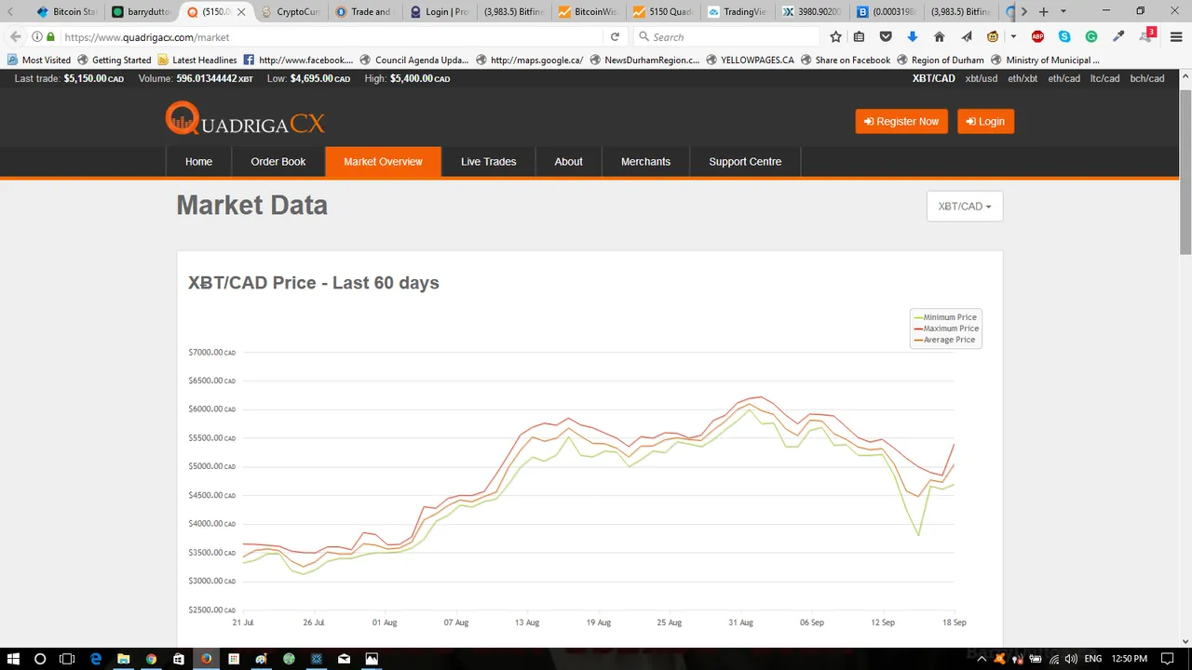Open Google Chrome from the taskbar
Image resolution: width=1192 pixels, height=670 pixels.
click(151, 659)
